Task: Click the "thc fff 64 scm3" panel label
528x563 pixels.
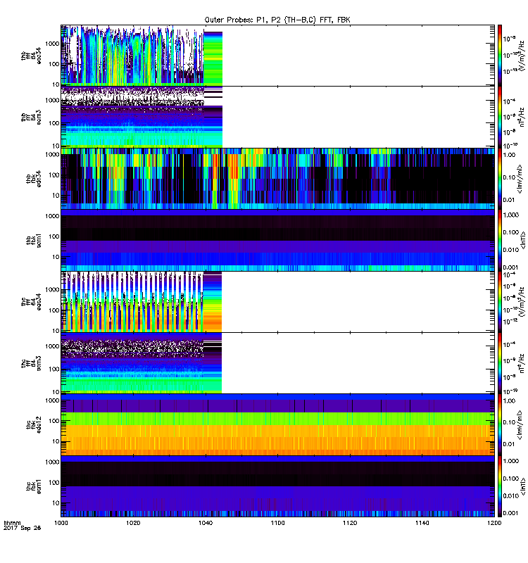Action: point(31,363)
